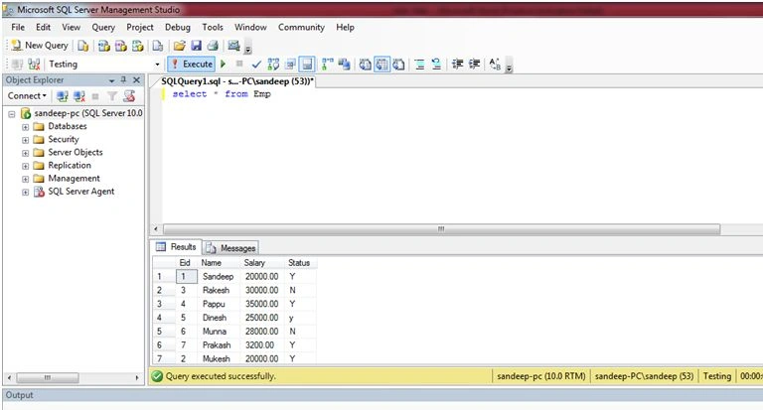The height and width of the screenshot is (410, 763).
Task: Switch to the Messages tab
Action: 230,248
